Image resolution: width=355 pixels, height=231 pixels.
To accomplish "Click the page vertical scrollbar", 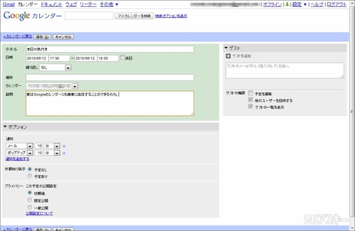I will (x=351, y=112).
